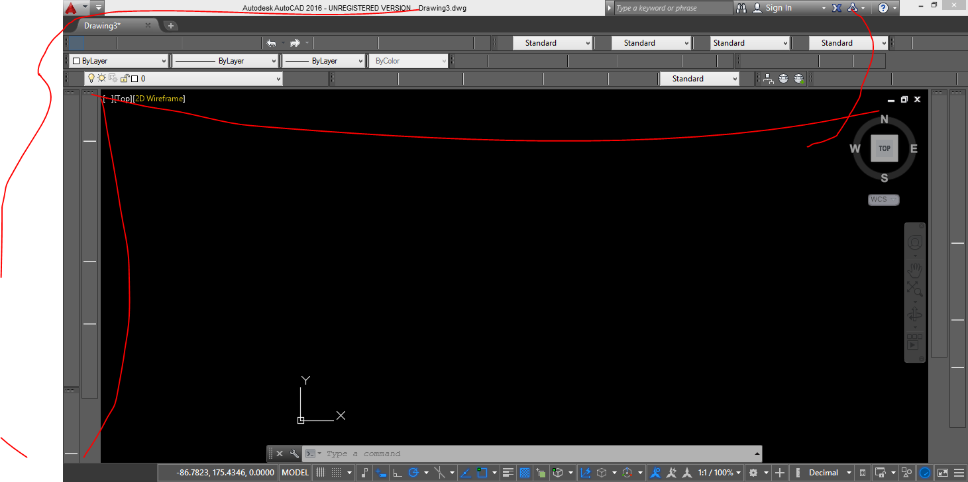The width and height of the screenshot is (968, 482).
Task: Select Zoom Extents in navigation bar
Action: tap(915, 289)
